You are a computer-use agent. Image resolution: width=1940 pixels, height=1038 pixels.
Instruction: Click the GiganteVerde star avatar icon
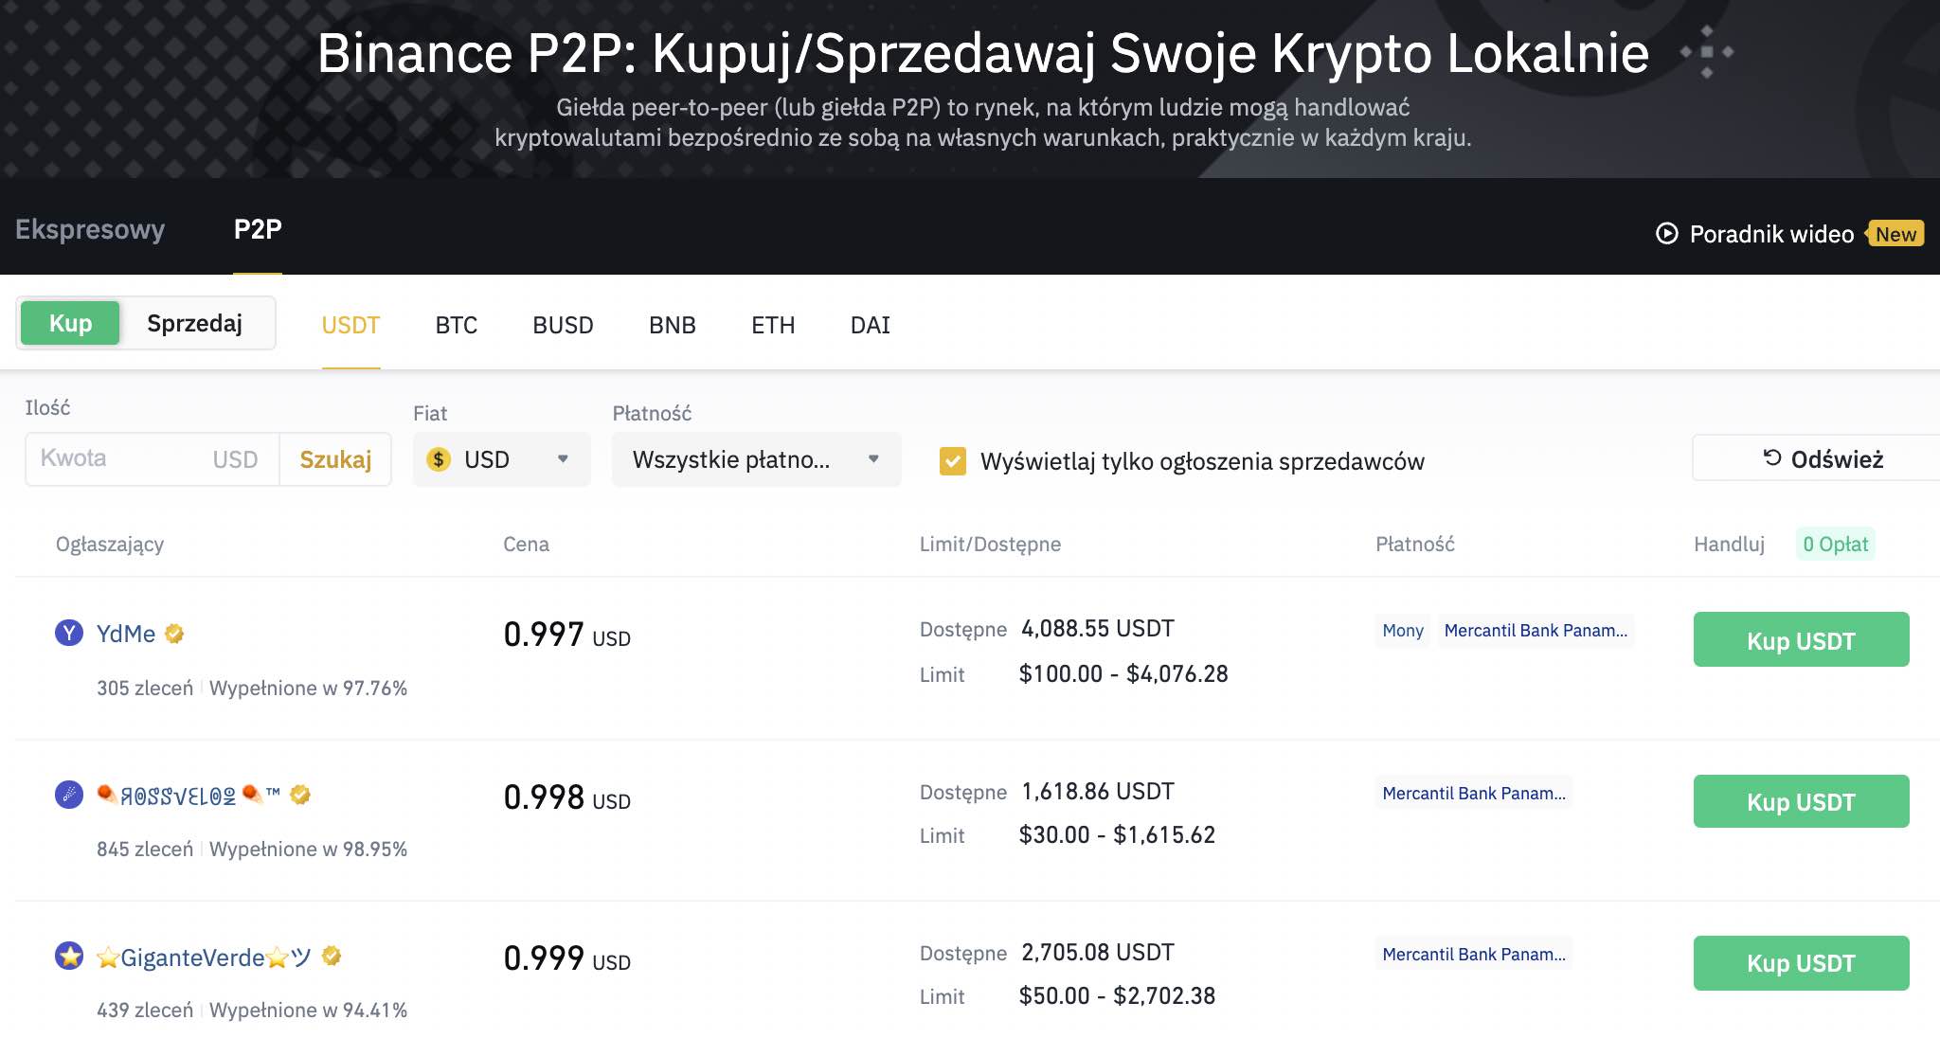coord(69,956)
